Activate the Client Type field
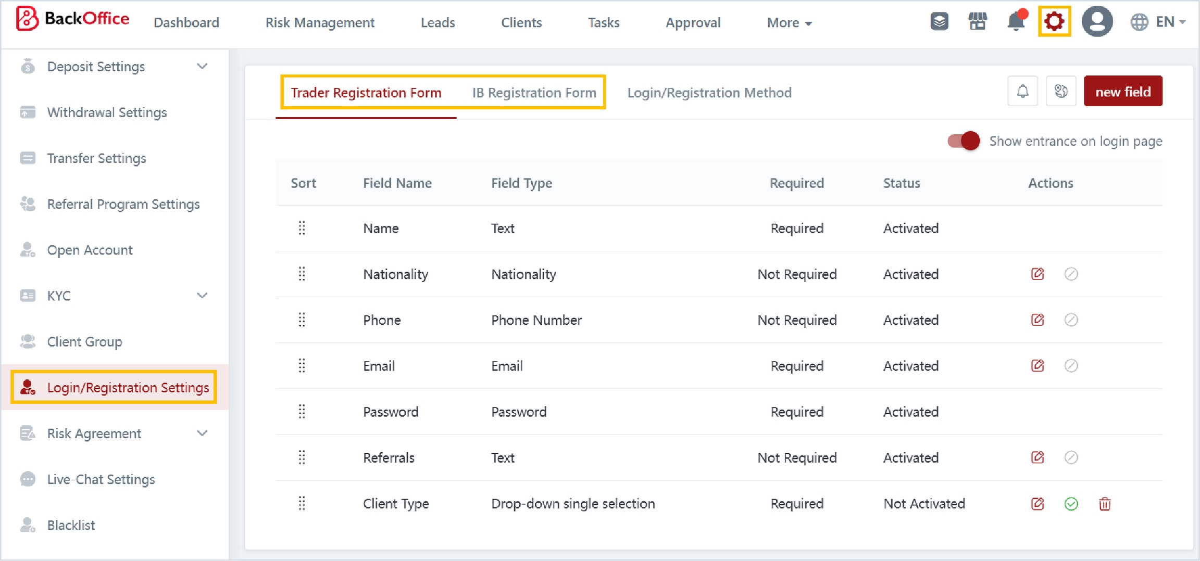1200x561 pixels. click(x=1071, y=504)
